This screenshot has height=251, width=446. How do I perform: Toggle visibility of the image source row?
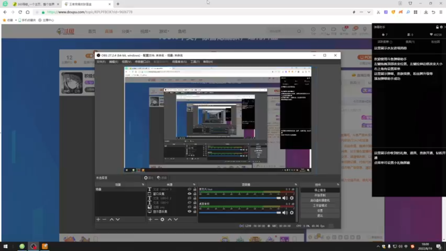[190, 207]
